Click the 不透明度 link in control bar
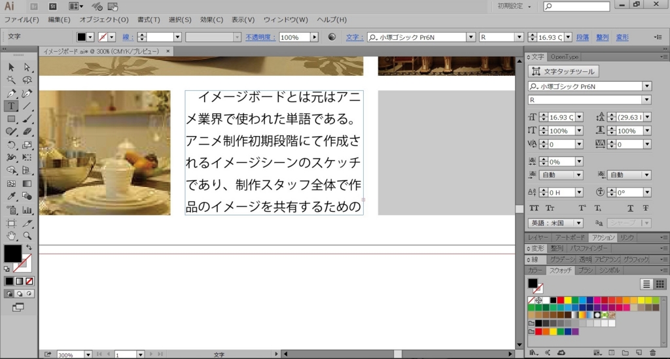The image size is (670, 359). [261, 37]
